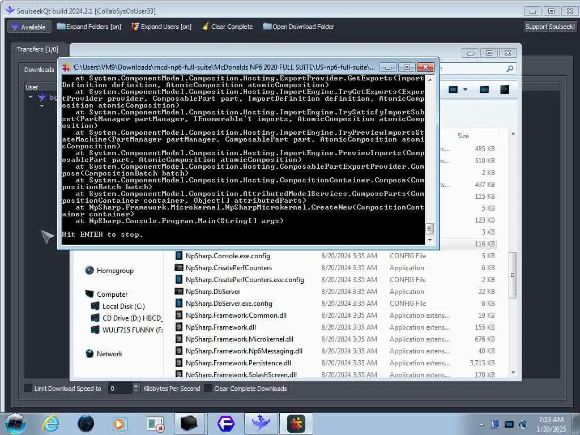
Task: Click the Support Soulseek! button
Action: pyautogui.click(x=550, y=27)
